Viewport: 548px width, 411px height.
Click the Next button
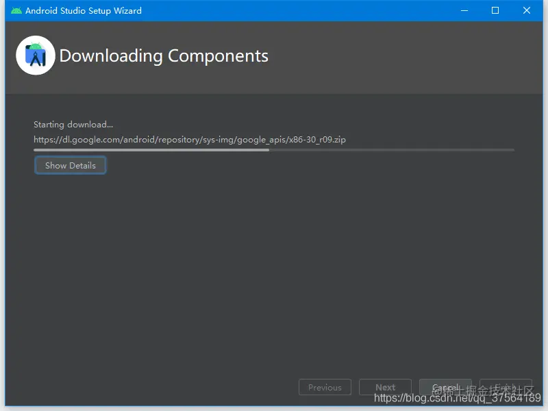click(385, 387)
